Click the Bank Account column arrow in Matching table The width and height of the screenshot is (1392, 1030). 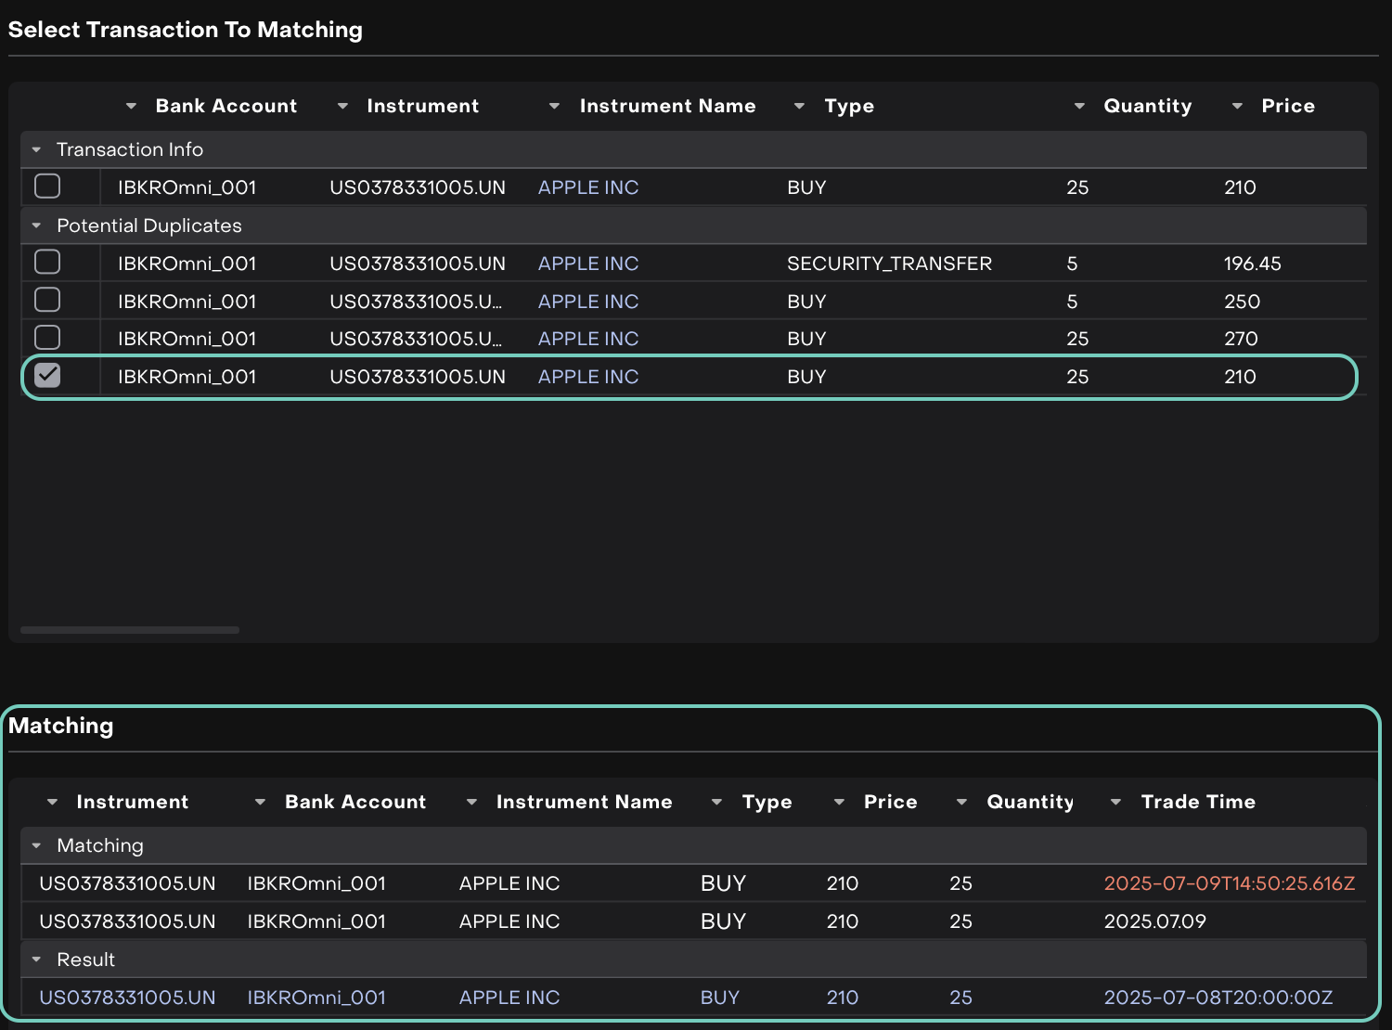pos(260,803)
